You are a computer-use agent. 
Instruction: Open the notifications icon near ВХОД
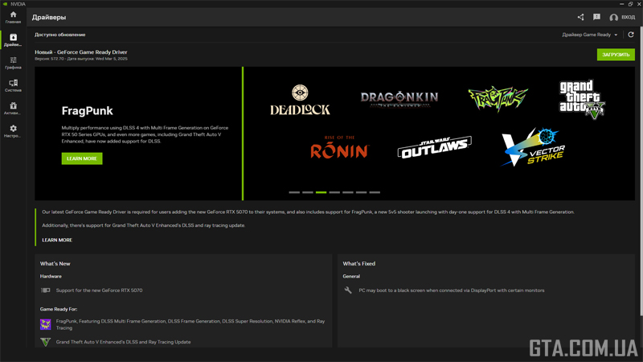click(596, 17)
